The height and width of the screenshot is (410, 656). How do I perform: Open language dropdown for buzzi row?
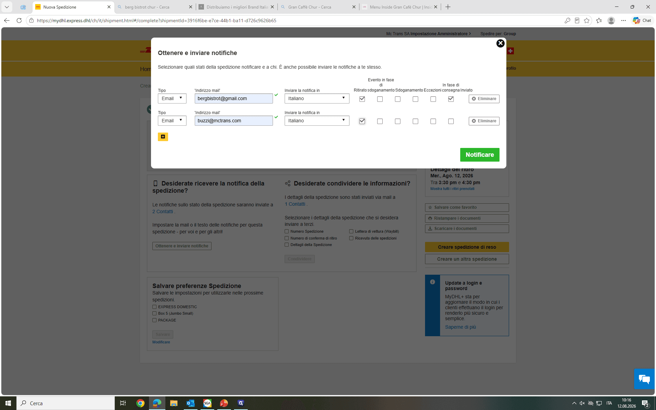pyautogui.click(x=317, y=121)
